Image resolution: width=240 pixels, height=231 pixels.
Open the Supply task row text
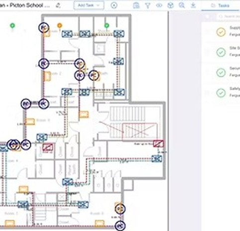coord(235,31)
